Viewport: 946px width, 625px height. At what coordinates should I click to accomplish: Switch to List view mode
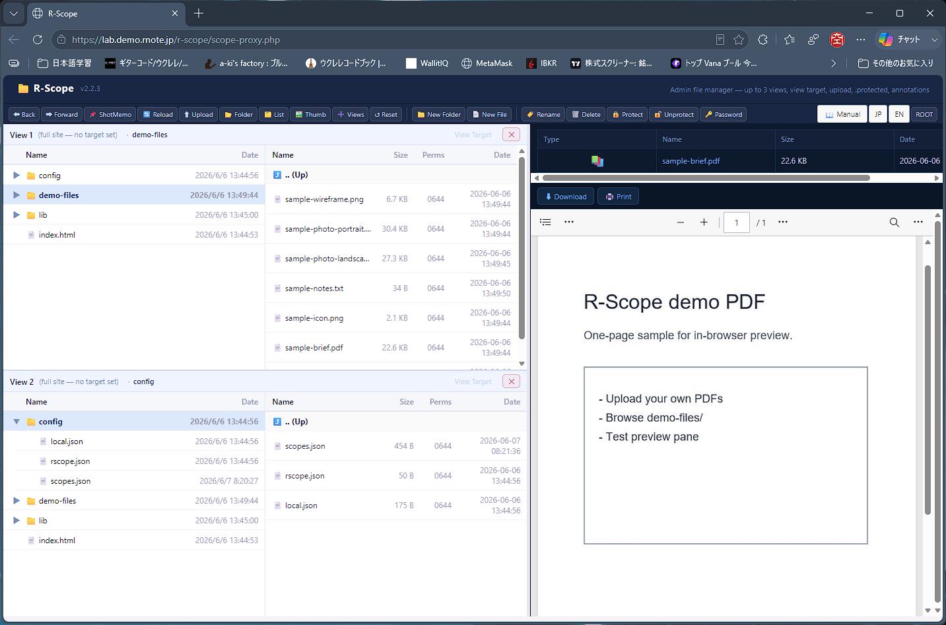[274, 114]
